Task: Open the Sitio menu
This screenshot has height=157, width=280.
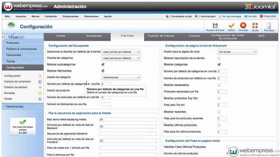Action: [x=7, y=17]
